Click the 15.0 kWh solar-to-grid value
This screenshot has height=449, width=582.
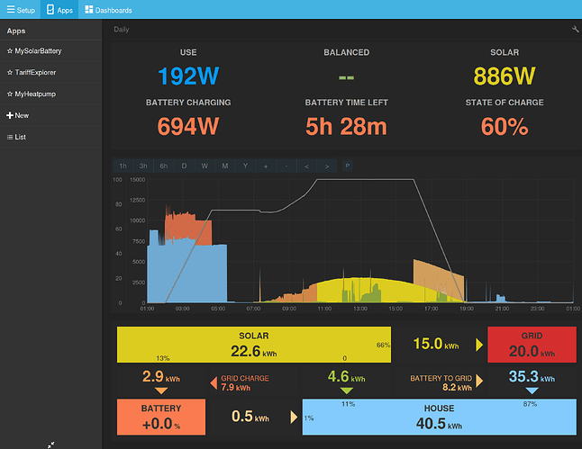coord(436,344)
